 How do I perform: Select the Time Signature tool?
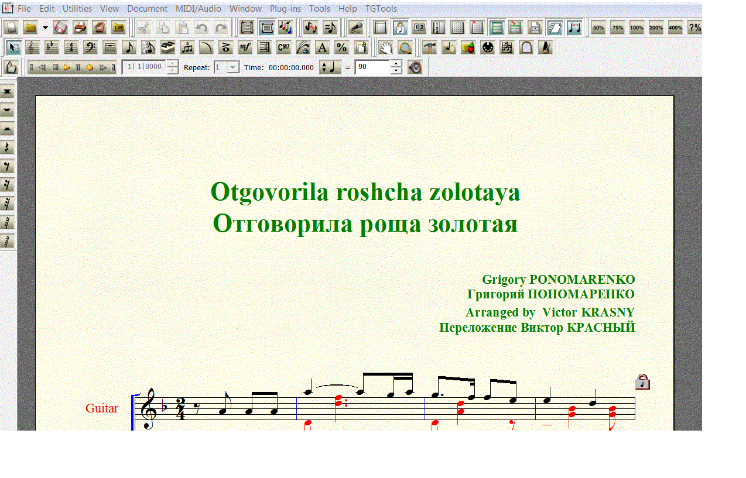[71, 47]
